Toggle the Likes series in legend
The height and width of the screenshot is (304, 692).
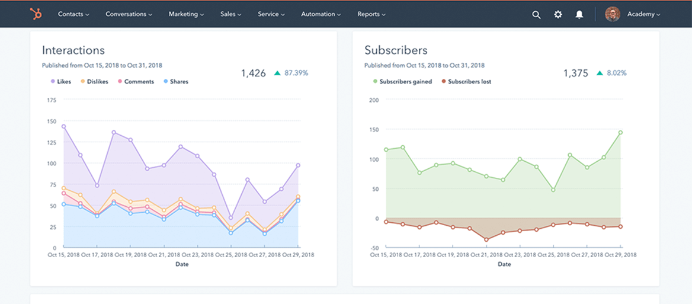tap(61, 82)
